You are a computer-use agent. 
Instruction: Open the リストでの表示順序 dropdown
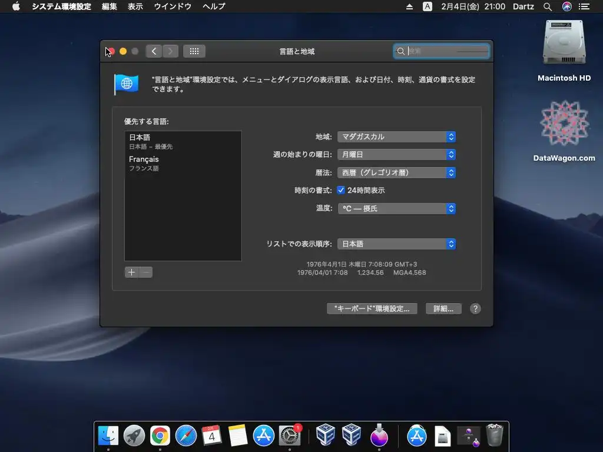(x=396, y=244)
